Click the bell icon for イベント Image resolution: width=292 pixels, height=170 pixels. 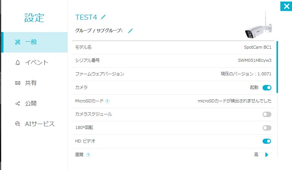click(x=18, y=63)
